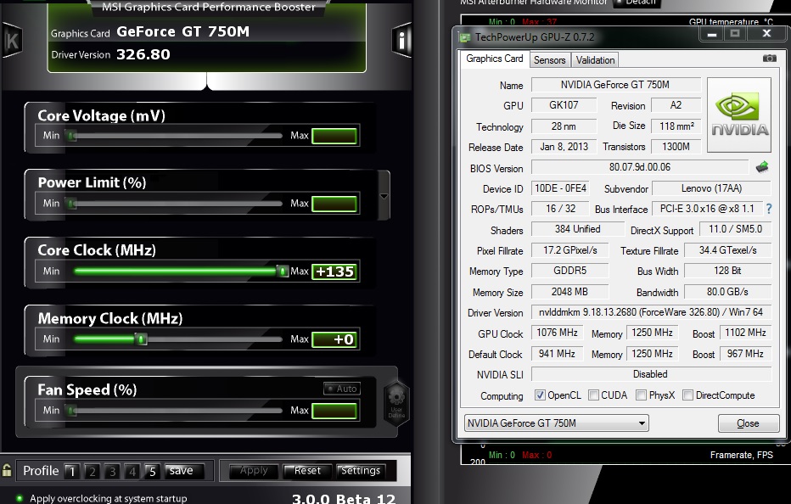
Task: Toggle the OpenCL checkbox
Action: click(540, 395)
